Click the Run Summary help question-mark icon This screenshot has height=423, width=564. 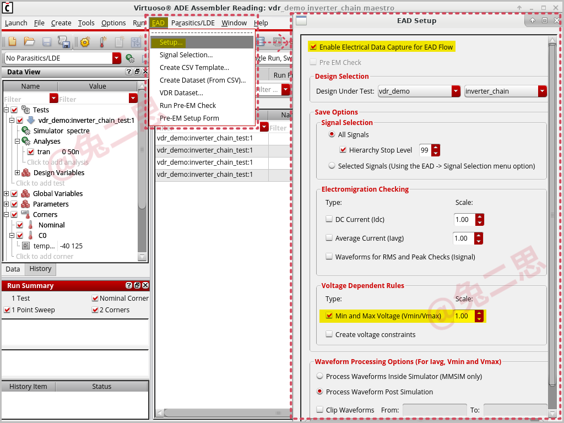(x=129, y=285)
